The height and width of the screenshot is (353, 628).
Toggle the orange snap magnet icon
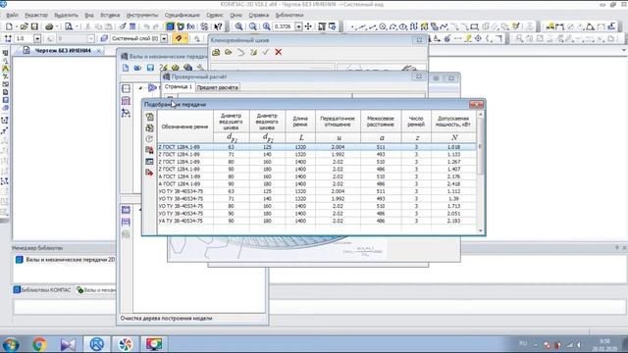point(179,38)
